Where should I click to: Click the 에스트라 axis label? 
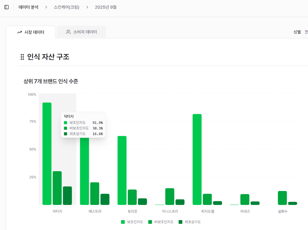point(95,211)
